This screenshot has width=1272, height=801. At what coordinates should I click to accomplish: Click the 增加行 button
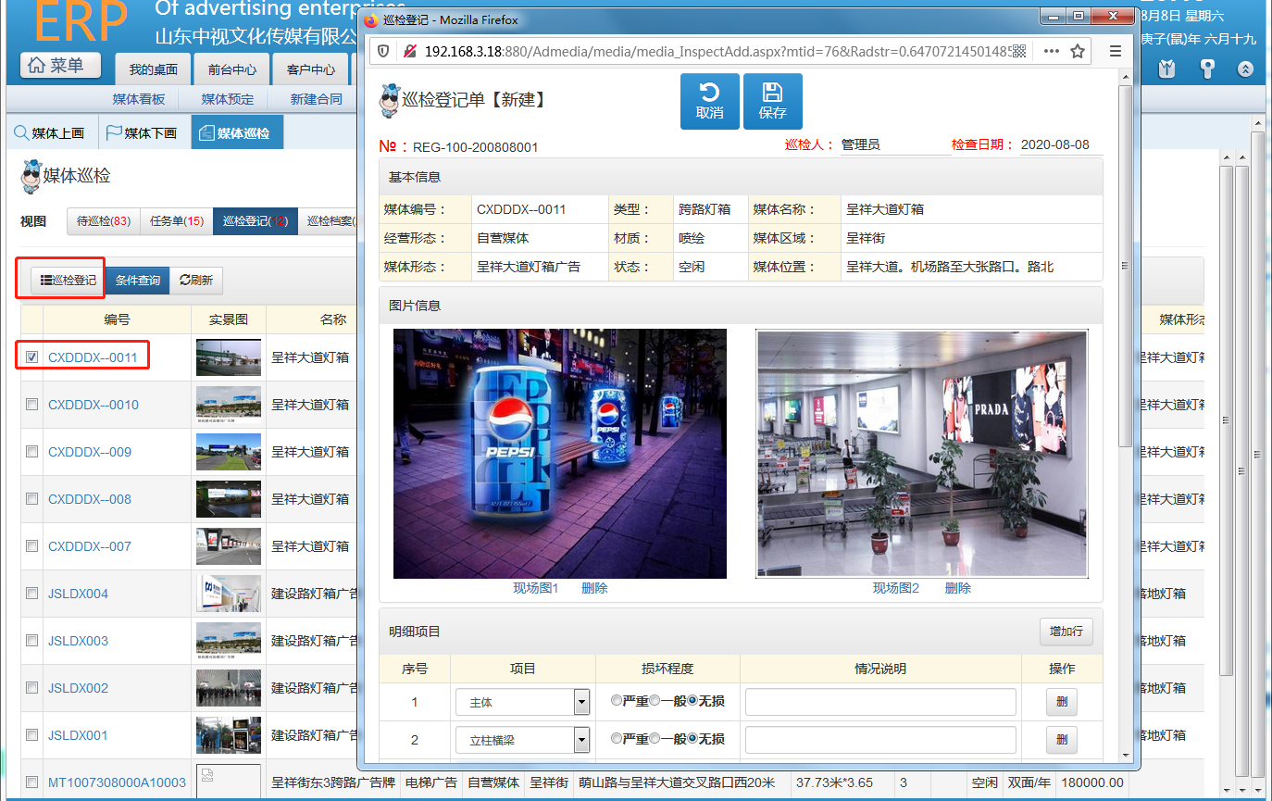click(1066, 631)
